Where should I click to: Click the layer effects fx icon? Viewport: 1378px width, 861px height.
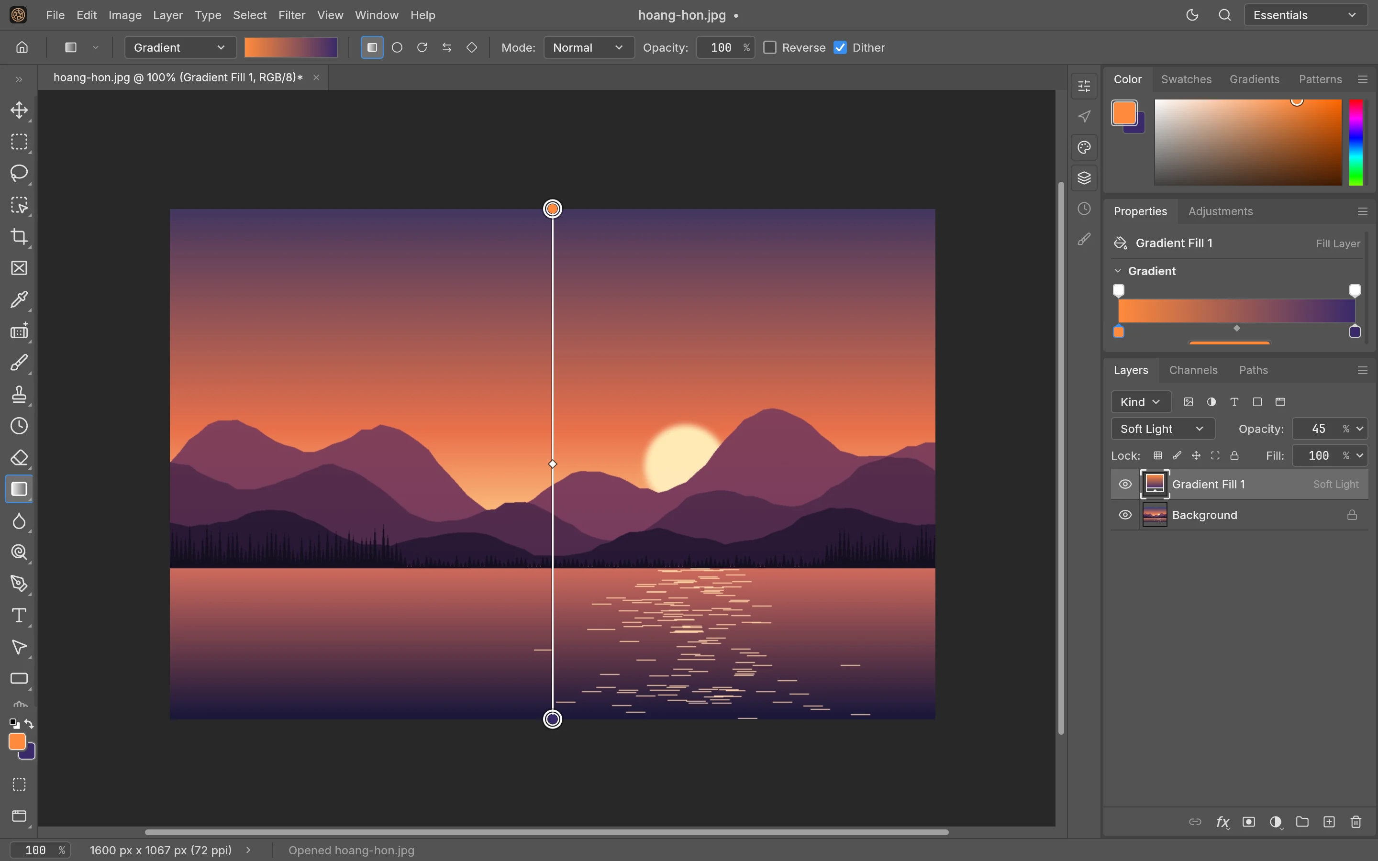click(1222, 822)
